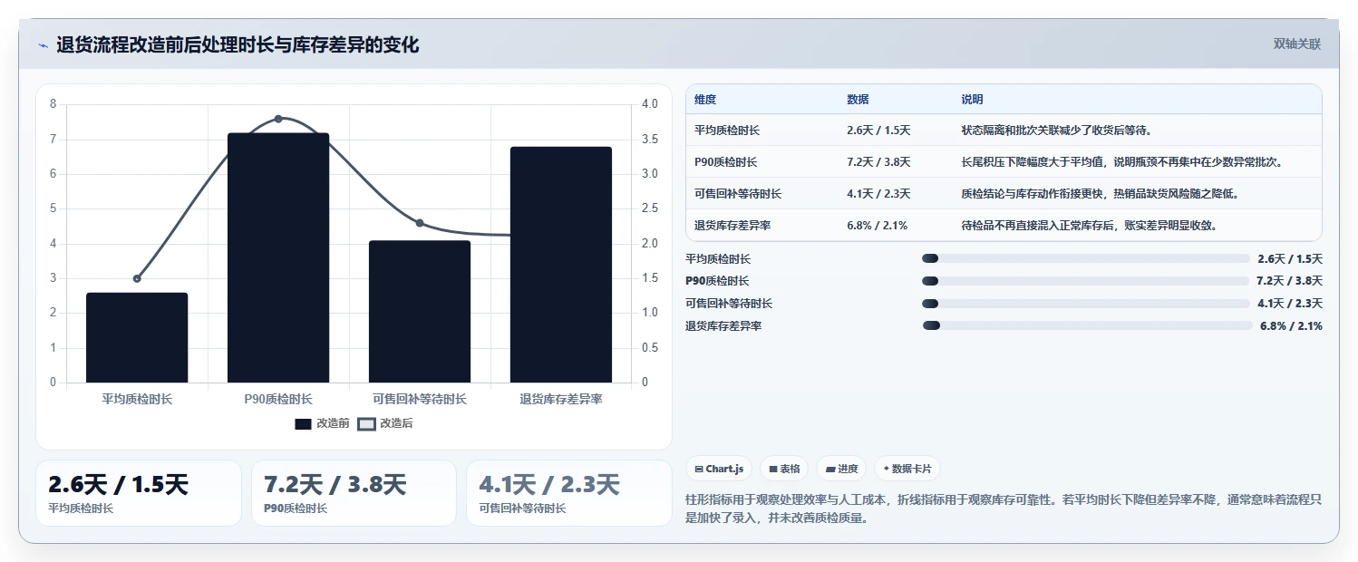This screenshot has width=1358, height=562.
Task: Click the description starting '长尾积压下降幅度大于平均值'
Action: click(1121, 162)
